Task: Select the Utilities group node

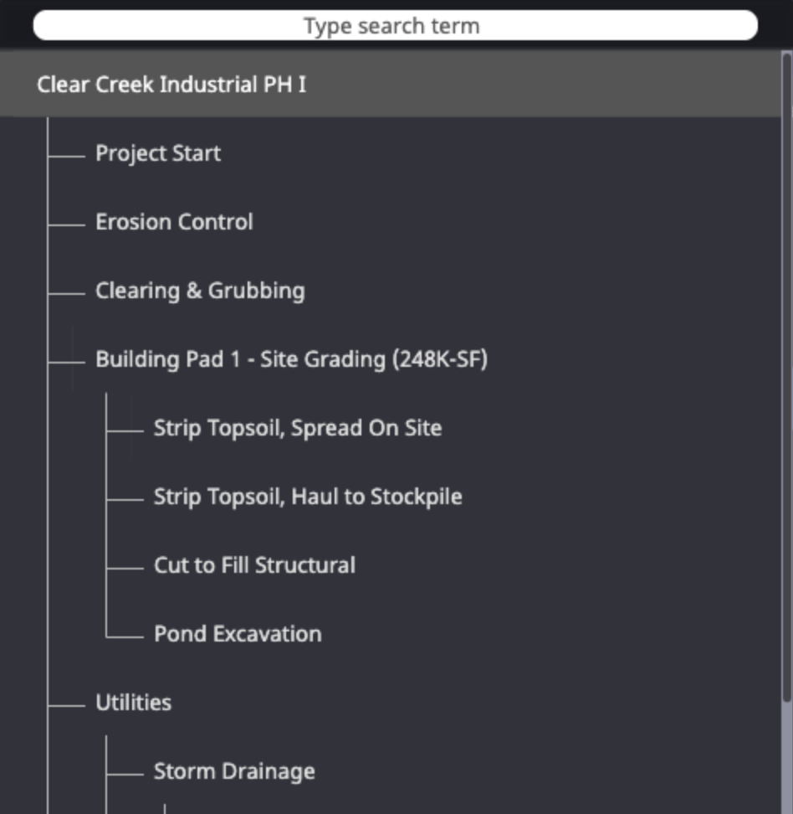Action: click(x=133, y=703)
